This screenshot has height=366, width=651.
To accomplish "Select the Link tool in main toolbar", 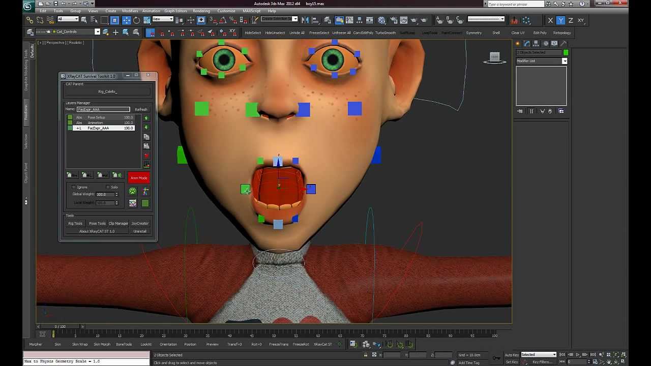I will (x=29, y=20).
